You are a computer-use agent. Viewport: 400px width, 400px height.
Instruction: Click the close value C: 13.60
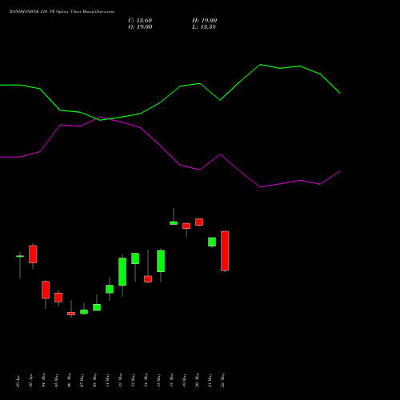click(140, 21)
